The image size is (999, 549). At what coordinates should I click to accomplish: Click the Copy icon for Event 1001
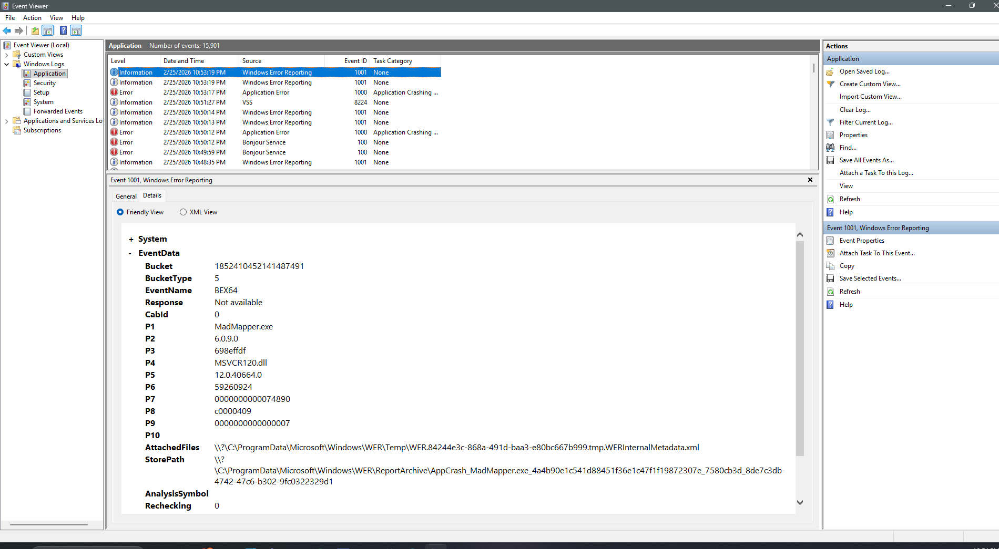(x=831, y=266)
